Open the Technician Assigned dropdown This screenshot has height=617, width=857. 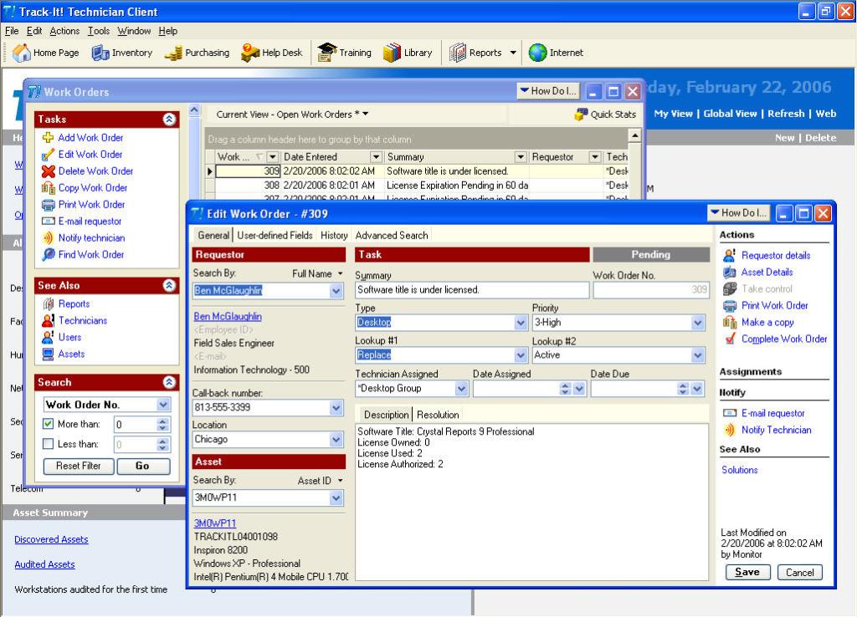point(461,389)
